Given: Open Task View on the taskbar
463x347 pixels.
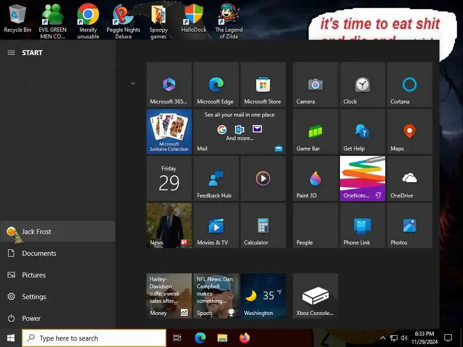Looking at the screenshot, I should (x=177, y=338).
